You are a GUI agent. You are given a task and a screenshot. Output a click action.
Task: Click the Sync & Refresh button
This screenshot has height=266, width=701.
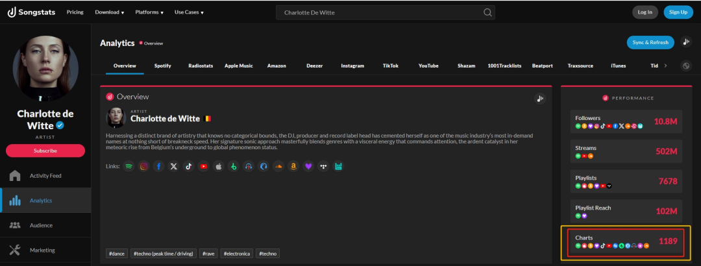pos(650,42)
